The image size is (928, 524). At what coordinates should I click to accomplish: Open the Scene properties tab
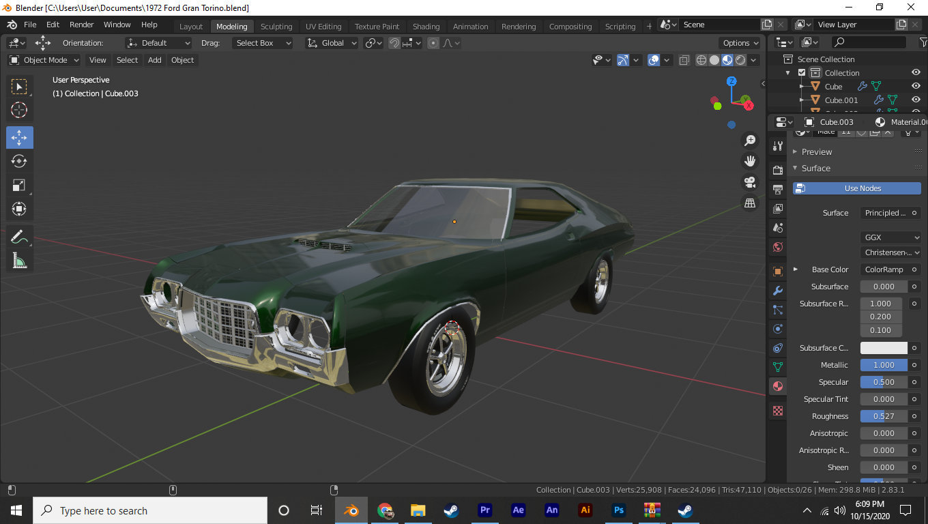point(777,227)
